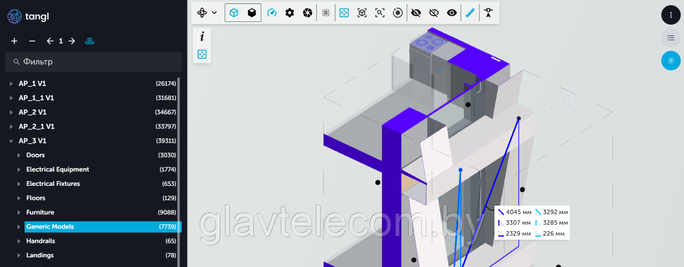Select Furniture in the tree
This screenshot has width=684, height=267.
point(40,213)
